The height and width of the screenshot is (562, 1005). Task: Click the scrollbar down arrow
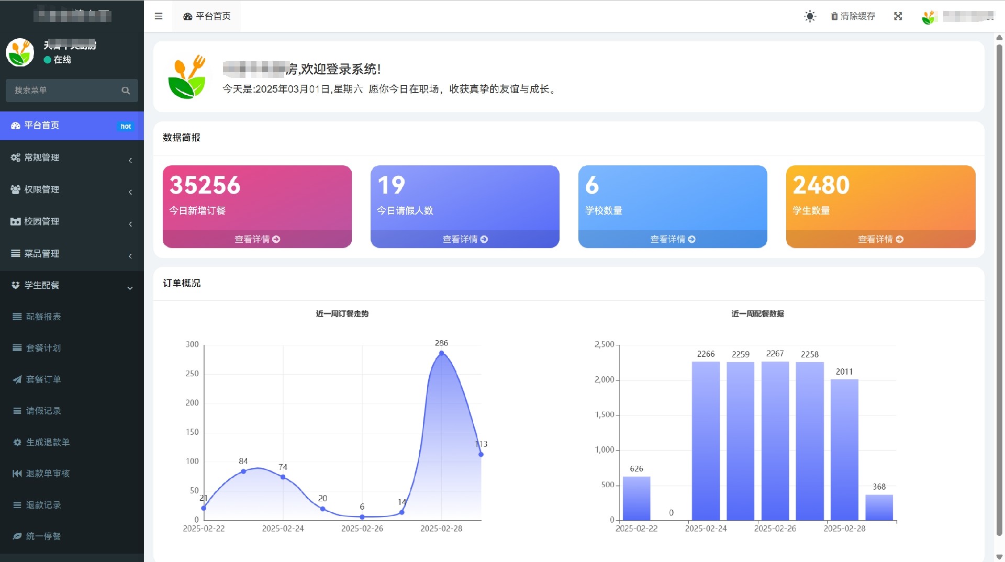coord(999,557)
